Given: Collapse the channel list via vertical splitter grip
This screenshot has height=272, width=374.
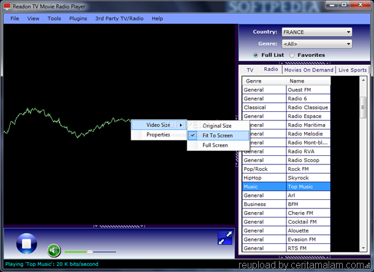Looking at the screenshot, I should click(x=237, y=141).
